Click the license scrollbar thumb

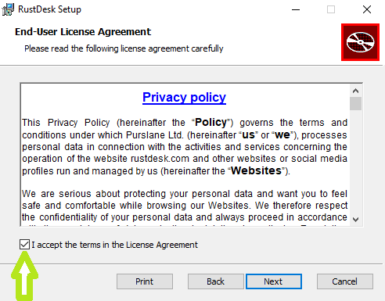tap(355, 104)
